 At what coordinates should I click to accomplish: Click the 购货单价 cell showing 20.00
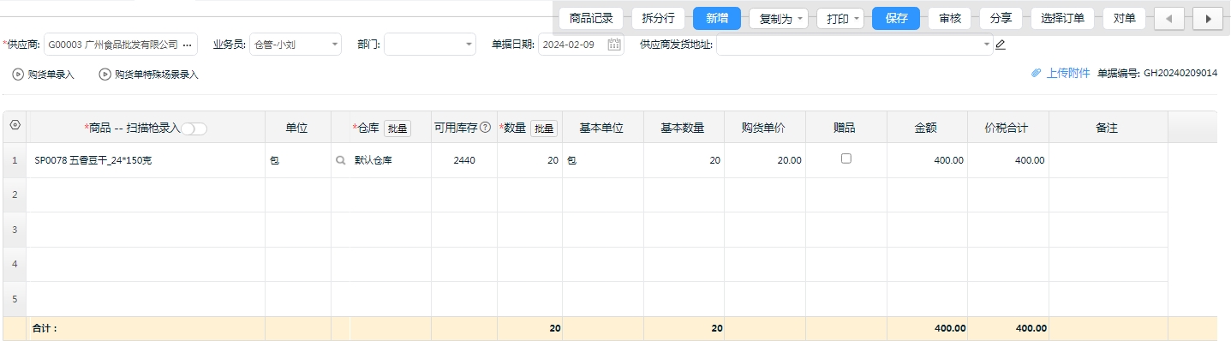[x=765, y=160]
